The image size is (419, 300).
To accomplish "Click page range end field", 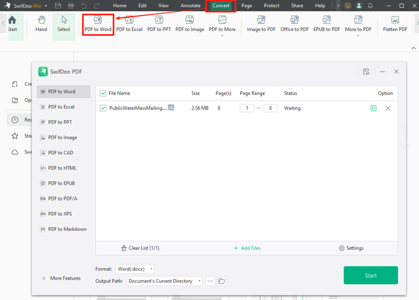I will click(270, 108).
